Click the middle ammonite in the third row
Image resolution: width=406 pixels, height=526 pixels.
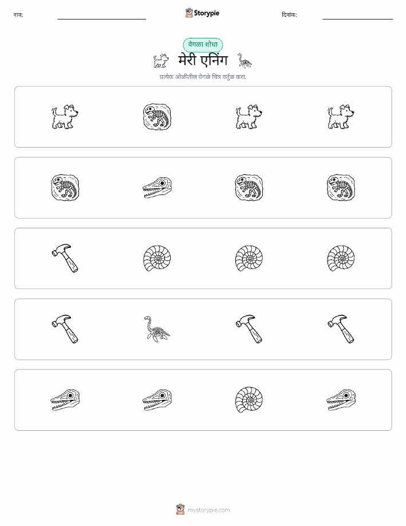249,258
